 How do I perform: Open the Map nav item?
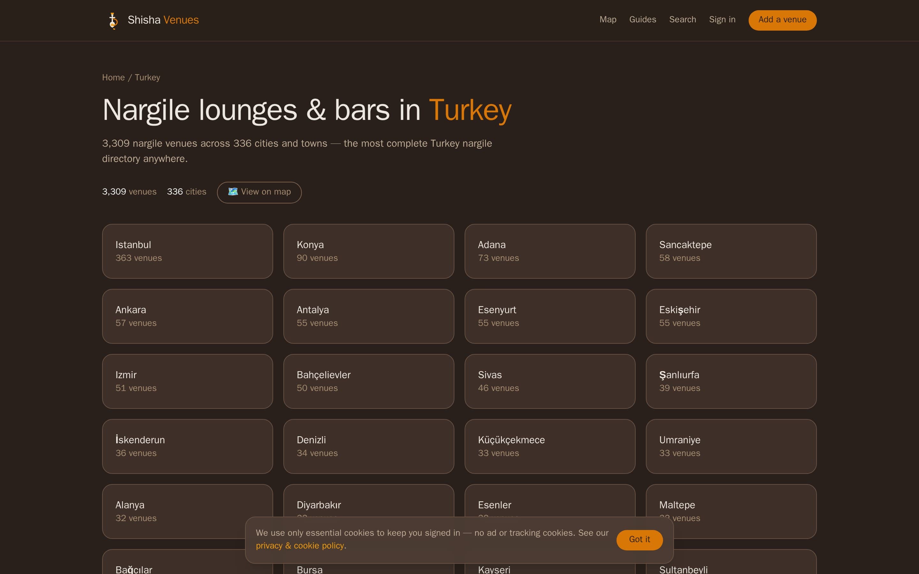click(608, 20)
